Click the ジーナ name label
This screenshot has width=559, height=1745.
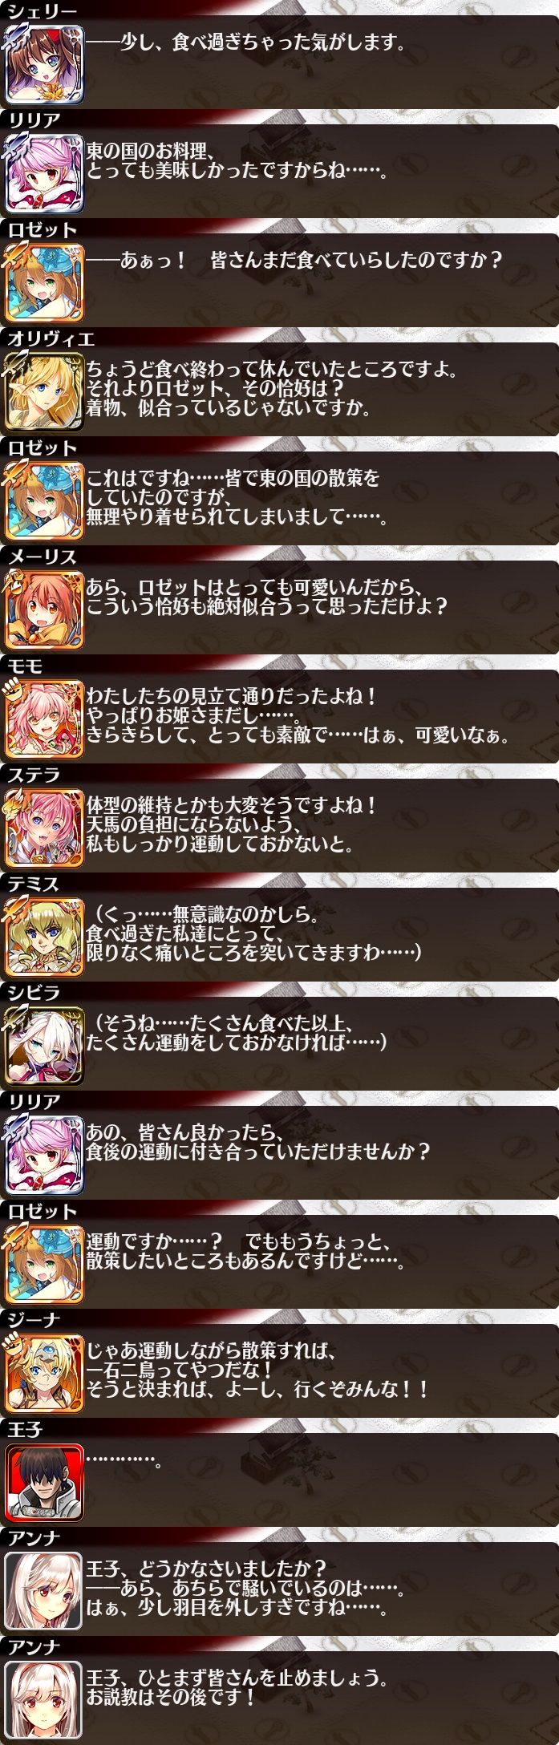coord(34,1320)
